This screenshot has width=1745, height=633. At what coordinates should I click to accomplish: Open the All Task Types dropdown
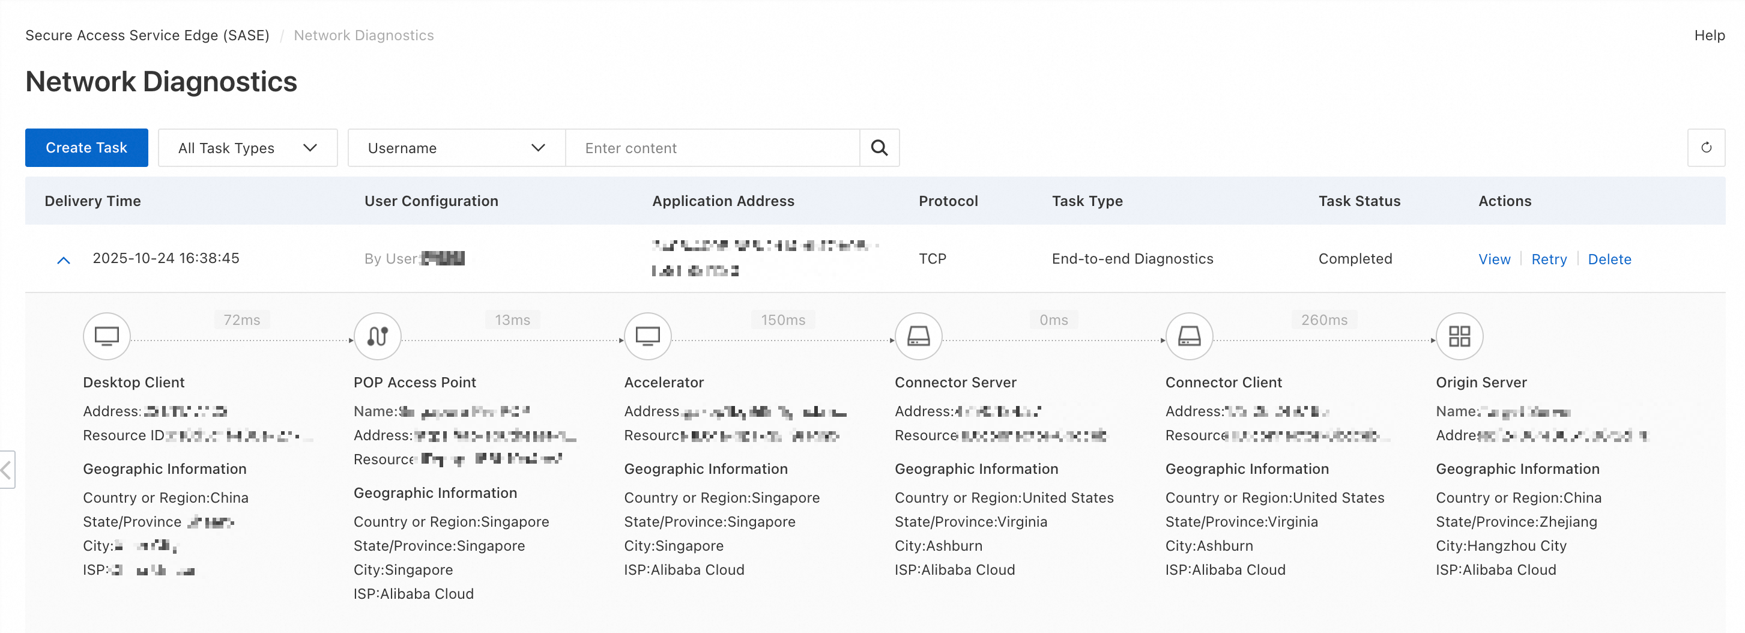click(247, 148)
